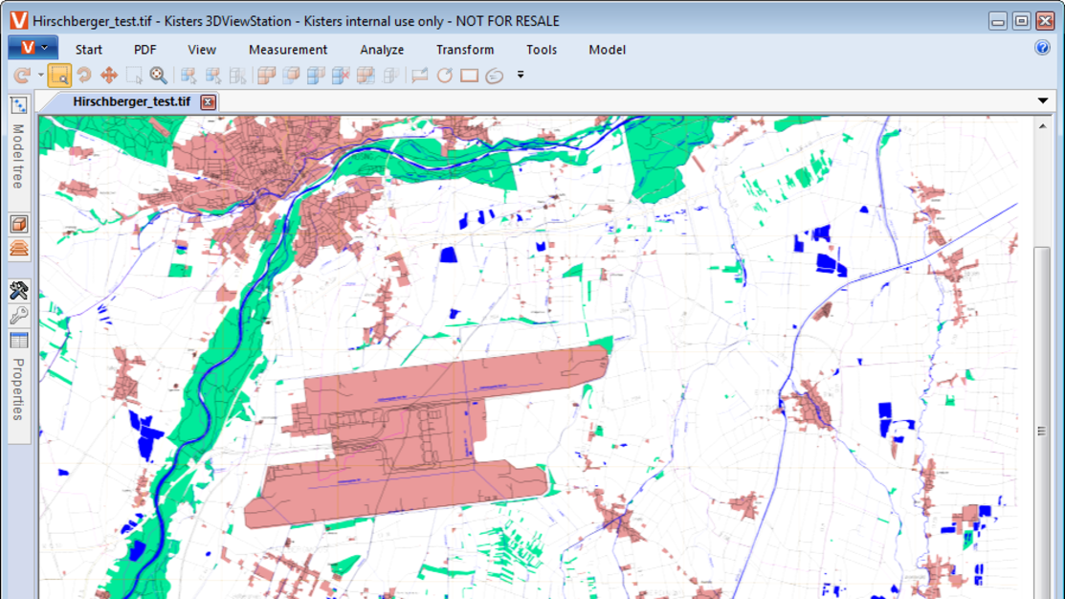Click the freehand ellipse markup icon
This screenshot has width=1065, height=599.
pyautogui.click(x=495, y=75)
